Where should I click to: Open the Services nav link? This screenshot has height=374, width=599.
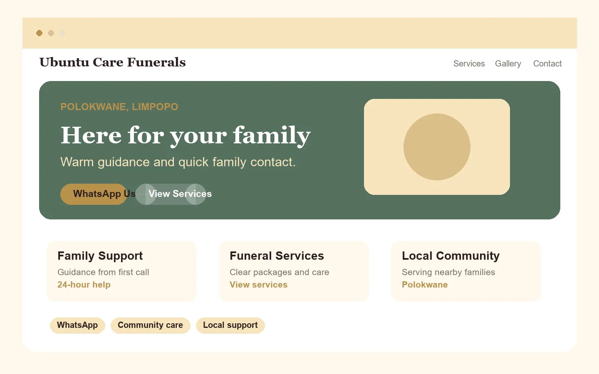469,64
